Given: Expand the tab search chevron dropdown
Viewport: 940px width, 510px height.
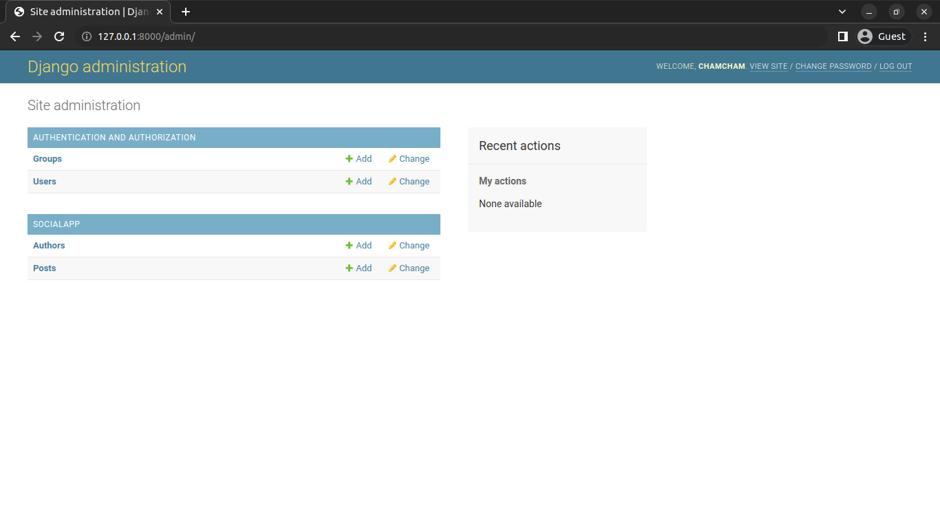Looking at the screenshot, I should [x=842, y=12].
